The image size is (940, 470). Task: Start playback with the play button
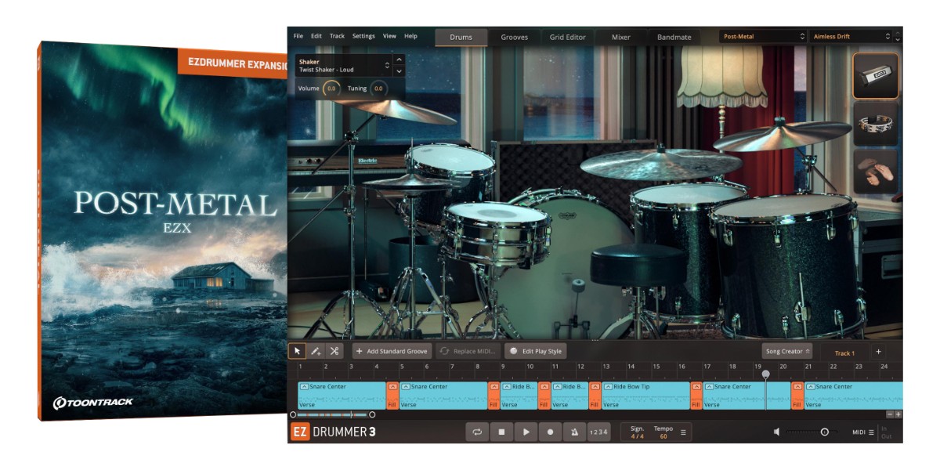click(526, 432)
